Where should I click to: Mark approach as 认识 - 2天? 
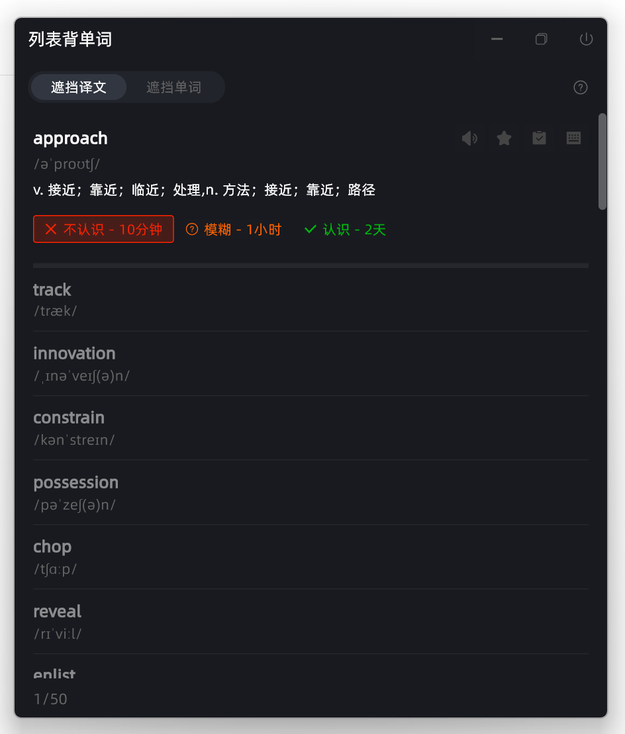coord(345,230)
